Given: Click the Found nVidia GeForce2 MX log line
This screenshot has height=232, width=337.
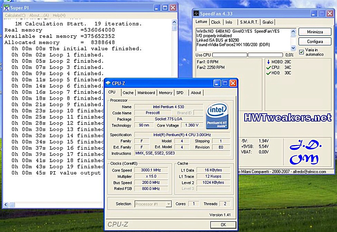Looking at the screenshot, I should [x=233, y=45].
